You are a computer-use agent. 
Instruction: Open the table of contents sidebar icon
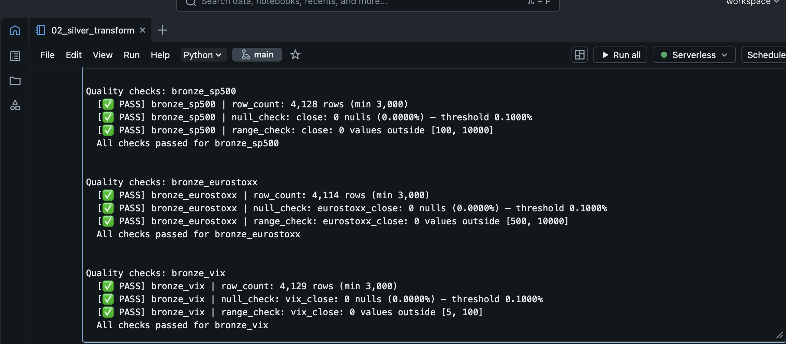[x=15, y=56]
